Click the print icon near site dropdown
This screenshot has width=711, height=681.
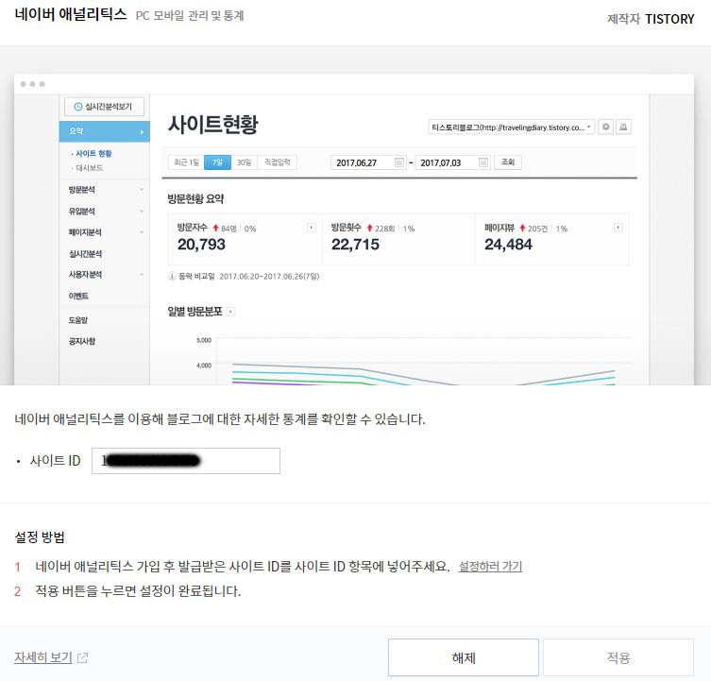pos(623,127)
